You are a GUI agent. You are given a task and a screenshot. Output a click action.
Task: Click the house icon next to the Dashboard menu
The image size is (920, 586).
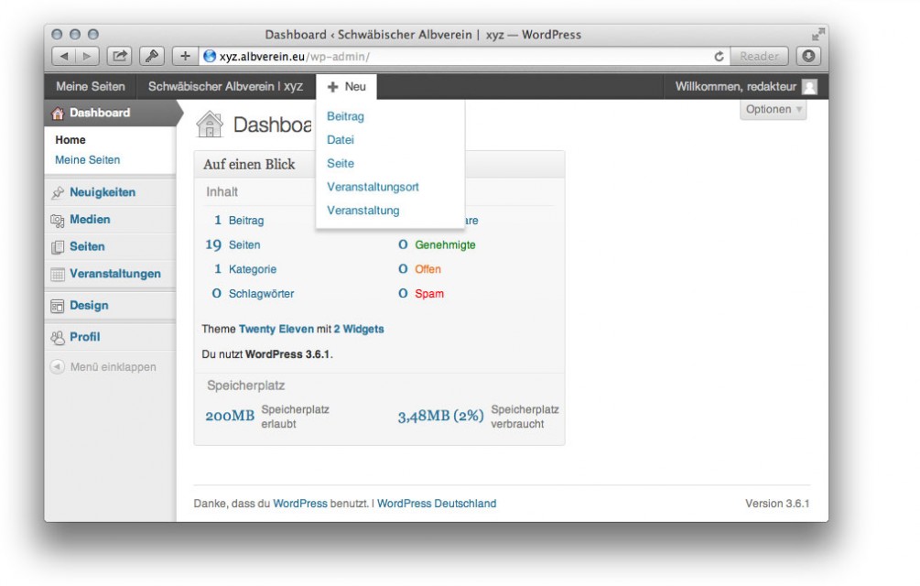tap(58, 114)
